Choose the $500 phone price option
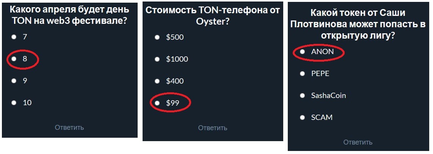This screenshot has height=154, width=433. pos(157,37)
